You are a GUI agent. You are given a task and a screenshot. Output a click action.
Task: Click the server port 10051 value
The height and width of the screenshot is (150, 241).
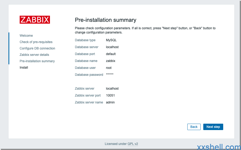(110, 95)
